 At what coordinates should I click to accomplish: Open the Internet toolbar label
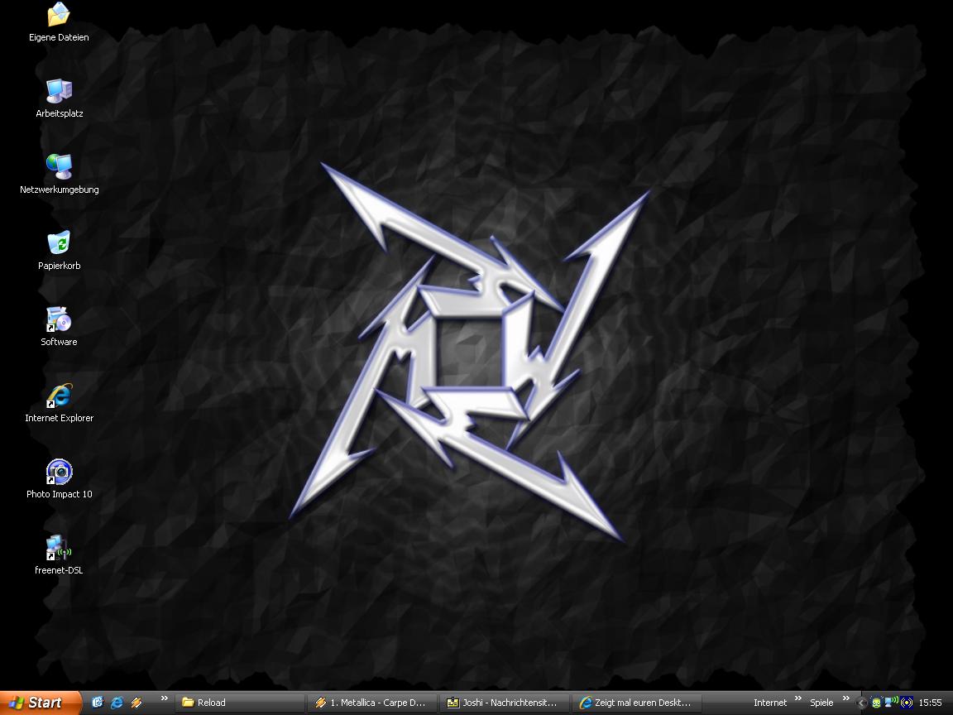[770, 703]
